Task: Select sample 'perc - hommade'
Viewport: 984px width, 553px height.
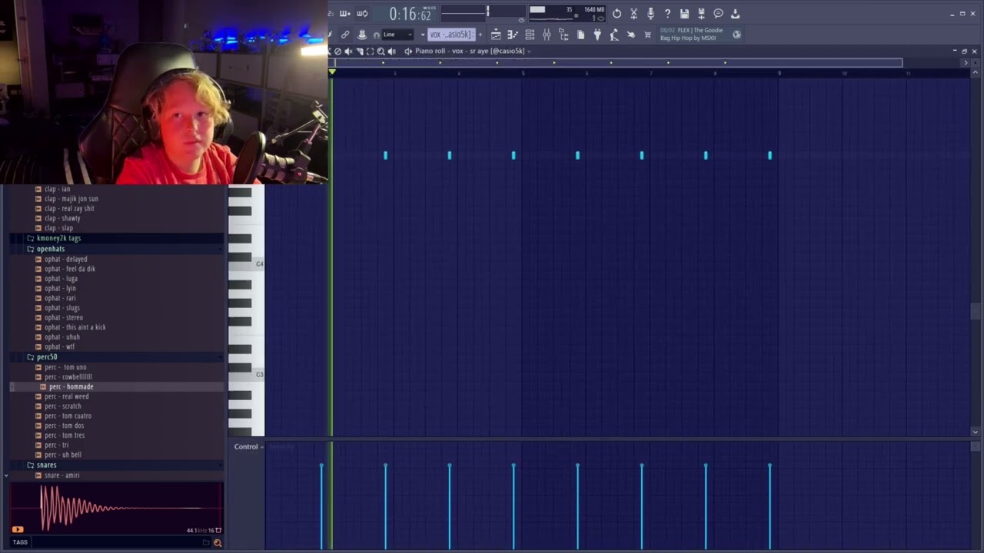Action: coord(71,387)
